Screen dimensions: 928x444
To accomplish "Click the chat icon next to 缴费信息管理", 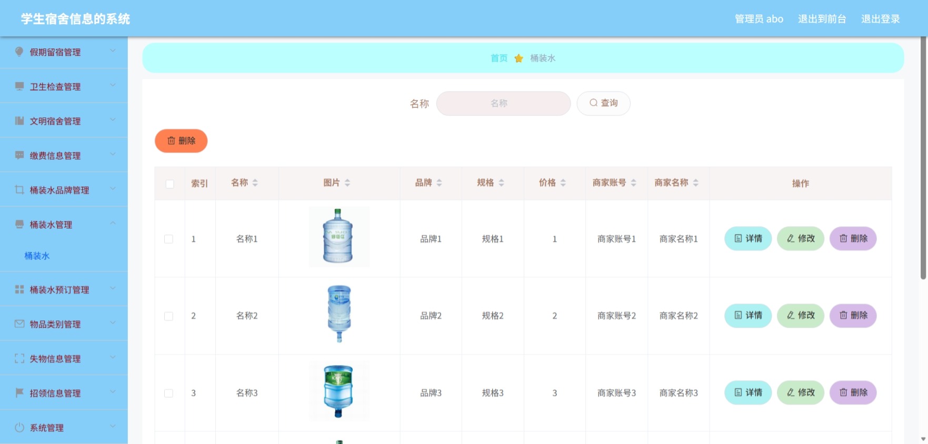I will click(19, 155).
